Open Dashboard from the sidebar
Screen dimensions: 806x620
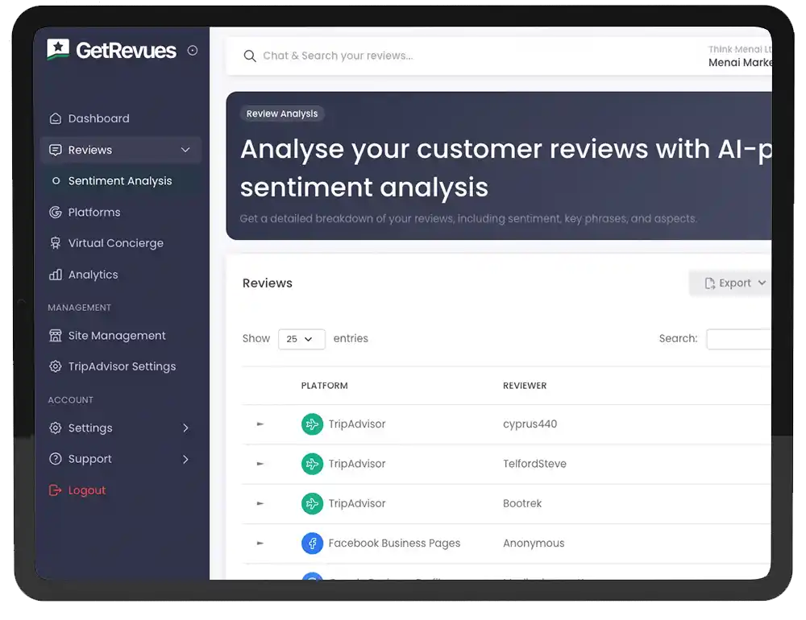pyautogui.click(x=98, y=118)
